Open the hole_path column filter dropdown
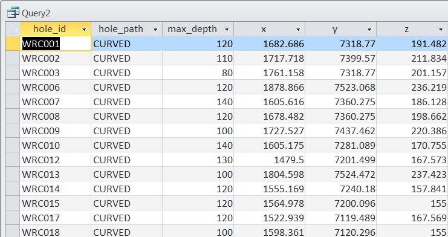This screenshot has height=237, width=448. point(155,29)
